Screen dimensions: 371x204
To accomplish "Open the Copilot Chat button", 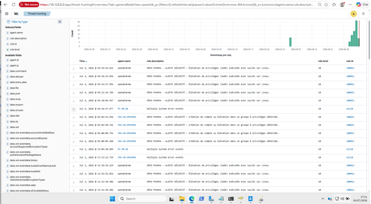I will coord(362,4).
